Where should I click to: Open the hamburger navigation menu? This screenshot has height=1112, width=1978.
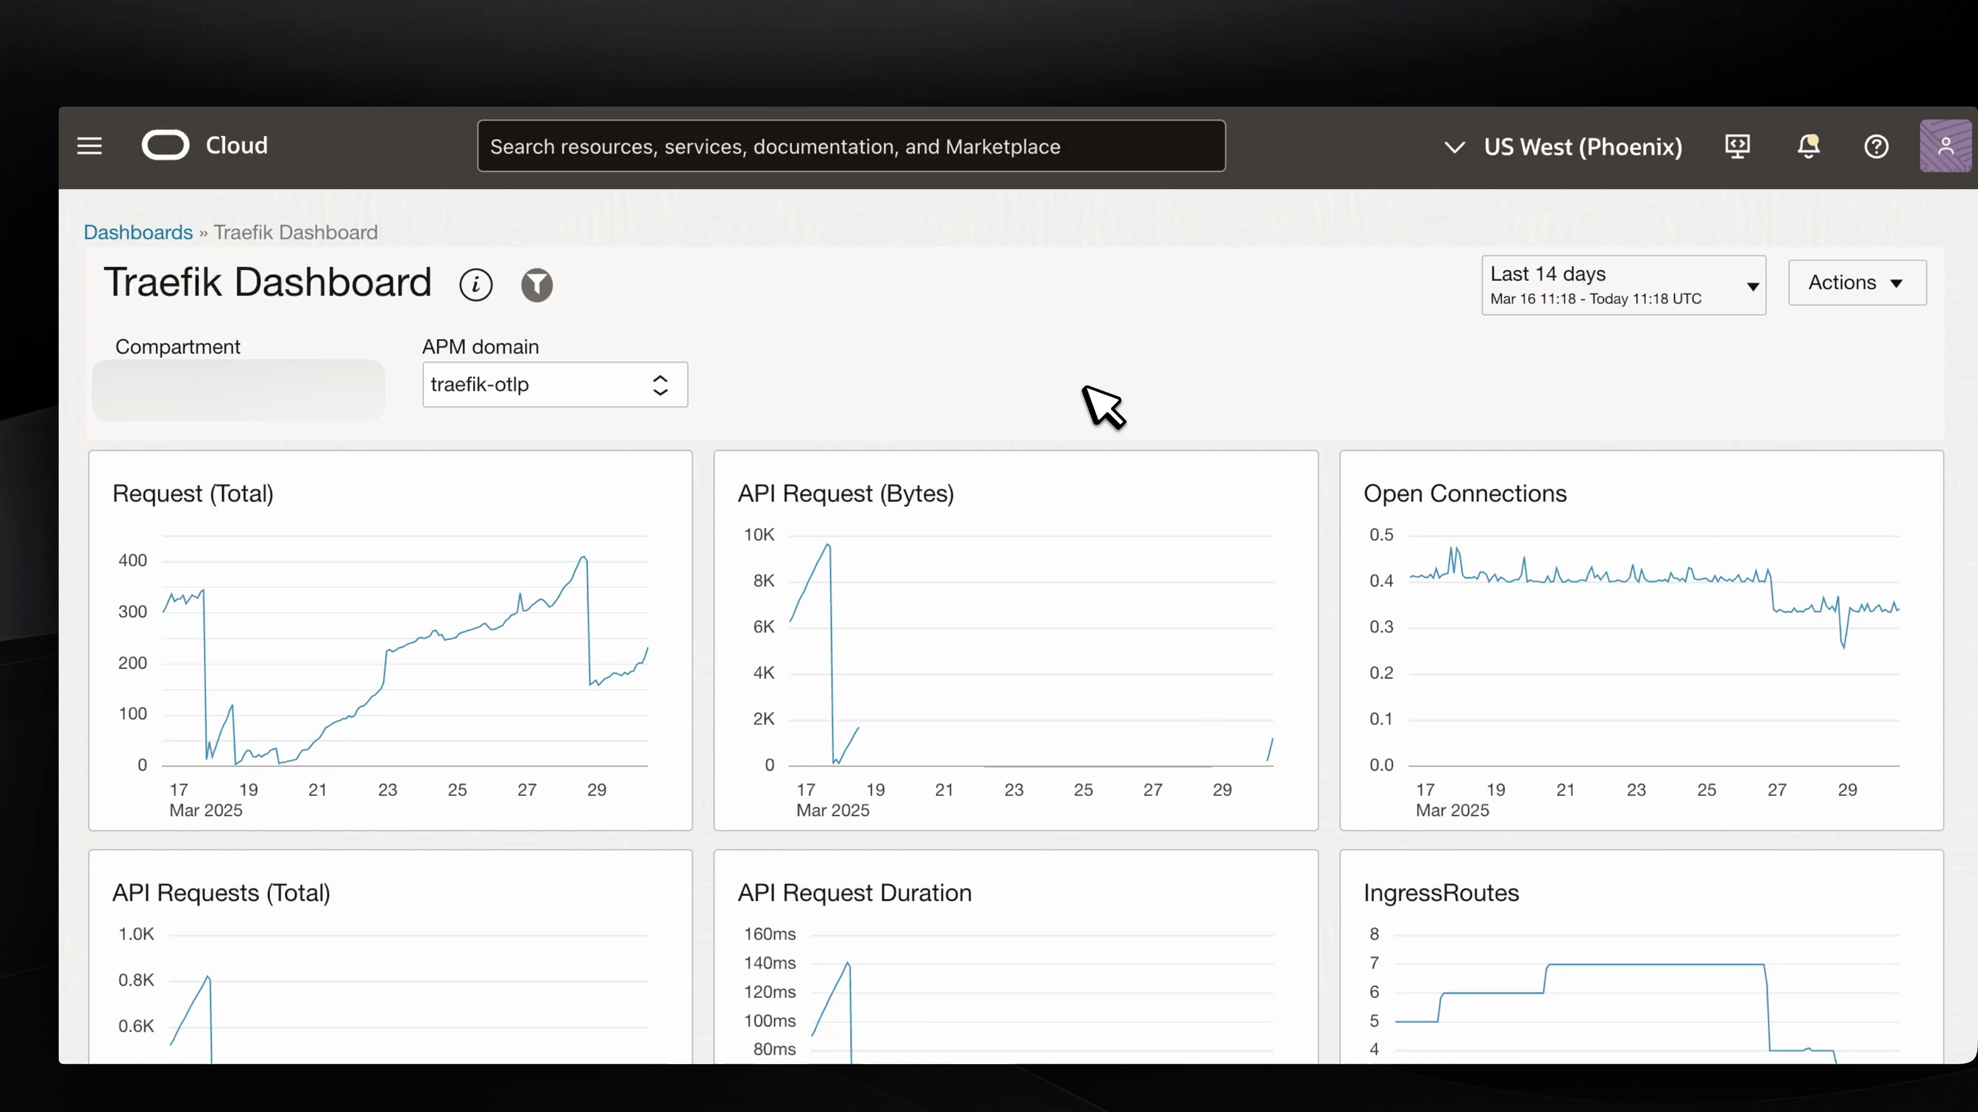click(89, 146)
